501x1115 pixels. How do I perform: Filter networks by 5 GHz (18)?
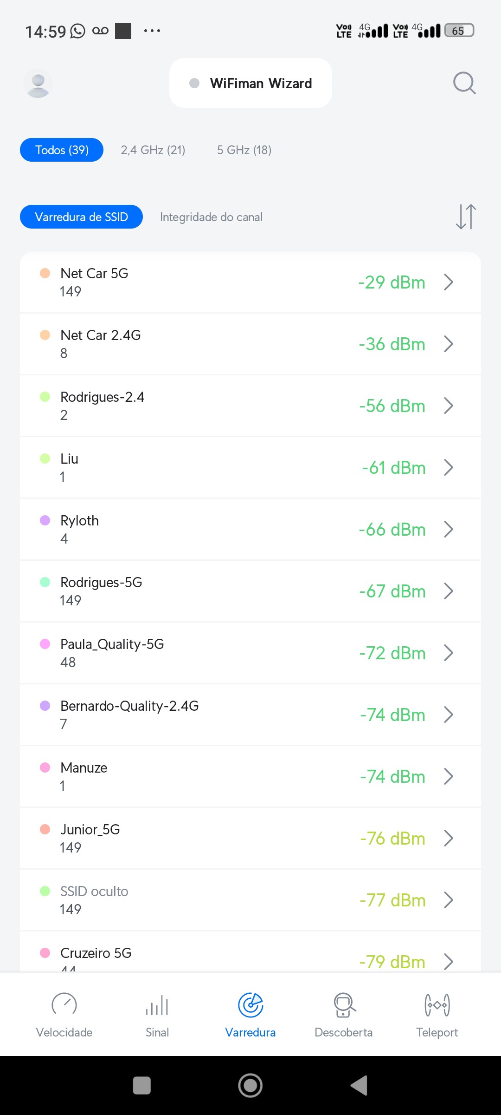click(244, 150)
